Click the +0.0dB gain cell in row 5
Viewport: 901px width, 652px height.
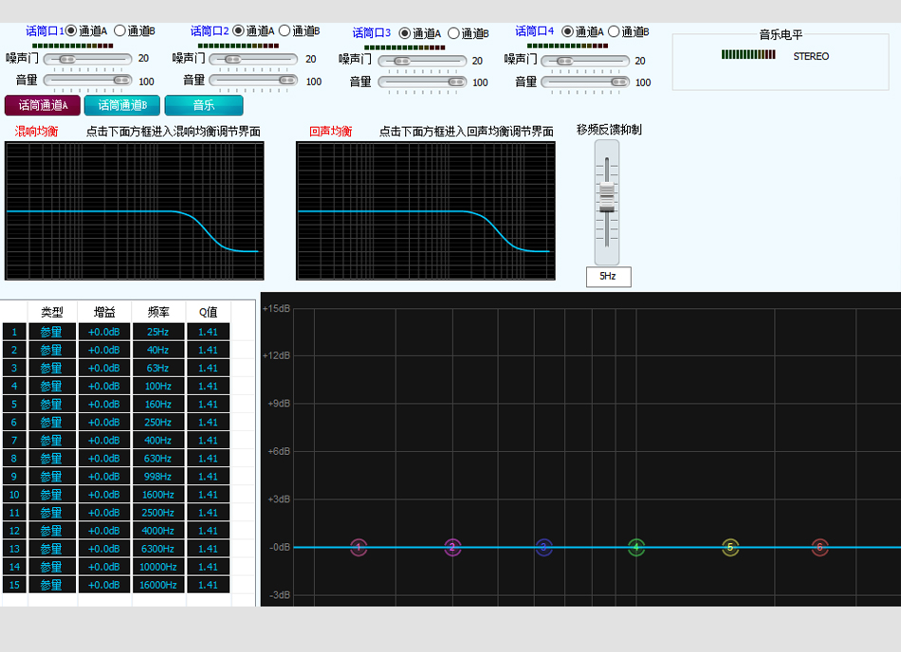(103, 404)
